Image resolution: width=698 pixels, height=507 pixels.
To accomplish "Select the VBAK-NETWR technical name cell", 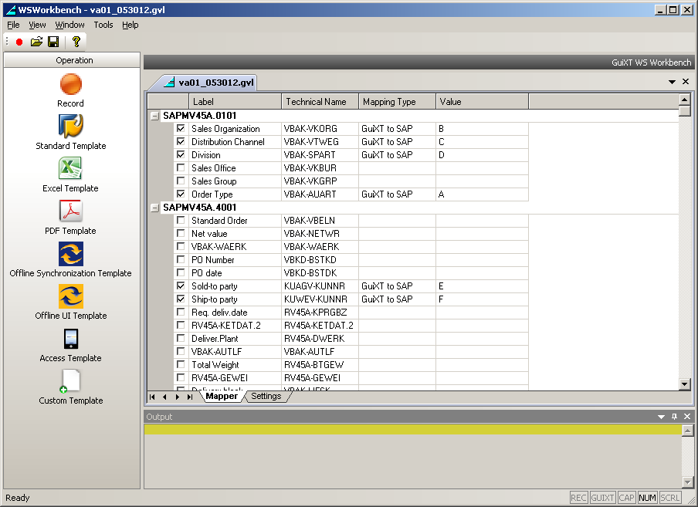I will pyautogui.click(x=320, y=234).
